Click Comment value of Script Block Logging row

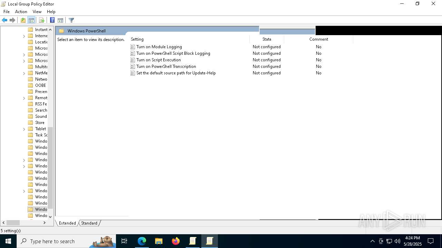(x=318, y=53)
